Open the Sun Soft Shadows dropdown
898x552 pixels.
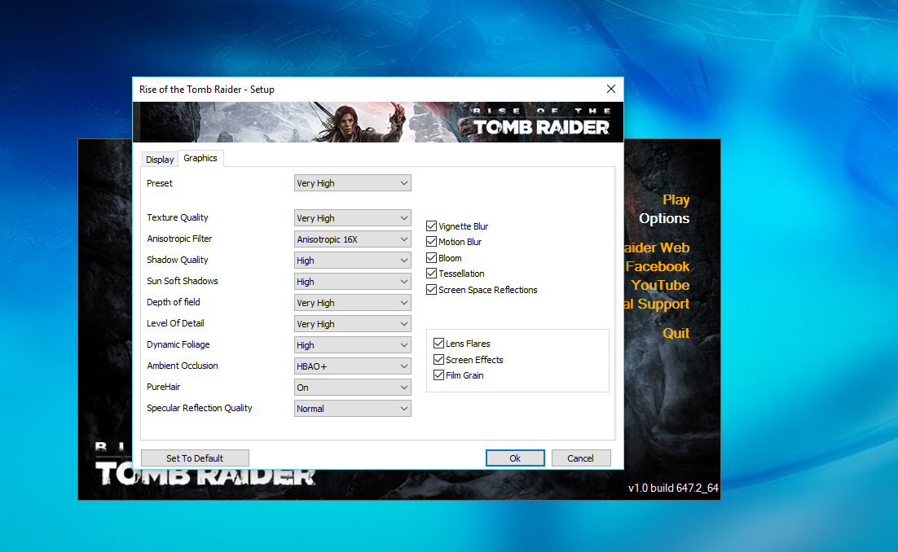click(x=352, y=282)
